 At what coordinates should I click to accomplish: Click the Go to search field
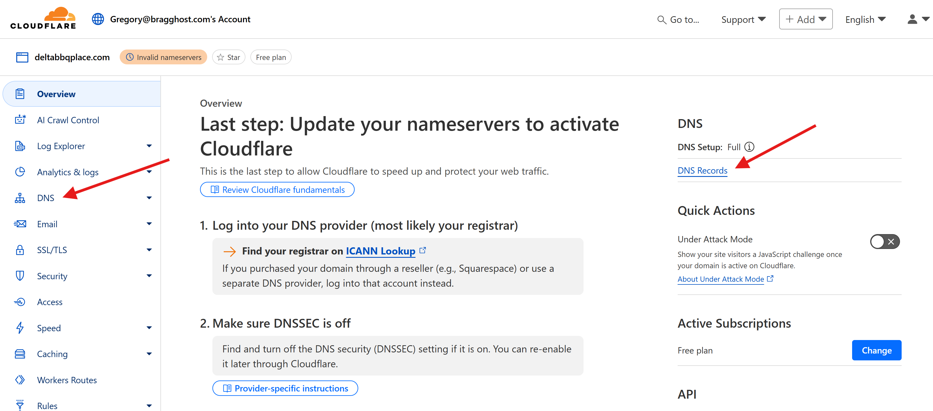point(679,20)
